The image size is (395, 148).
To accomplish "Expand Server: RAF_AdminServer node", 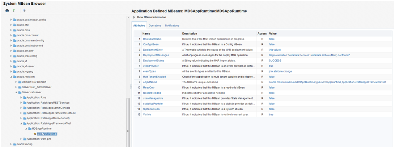I will pos(16,87).
